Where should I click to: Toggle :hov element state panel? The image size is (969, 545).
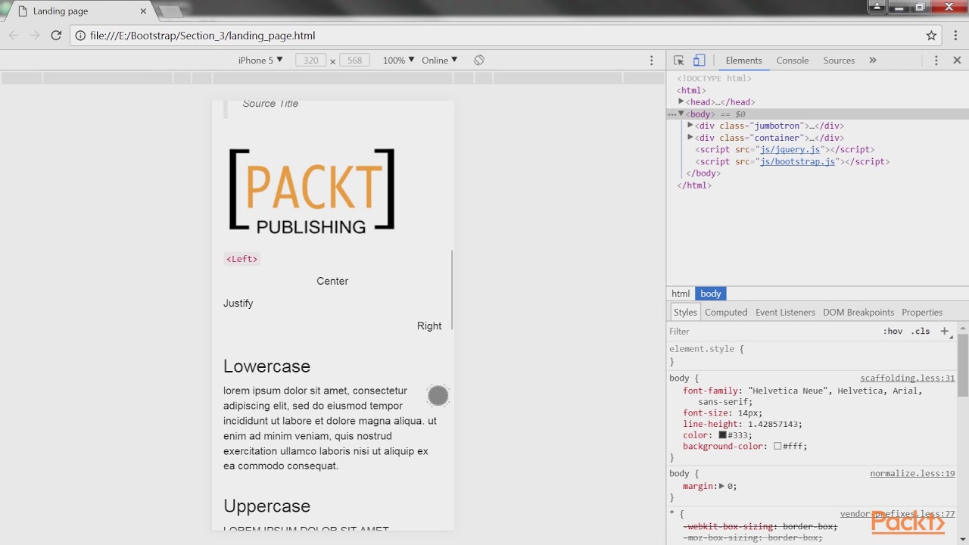click(x=893, y=331)
